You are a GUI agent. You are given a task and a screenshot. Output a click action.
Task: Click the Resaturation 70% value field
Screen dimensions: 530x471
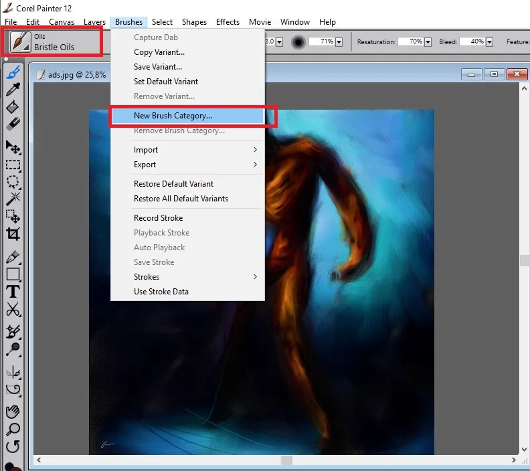tap(411, 41)
